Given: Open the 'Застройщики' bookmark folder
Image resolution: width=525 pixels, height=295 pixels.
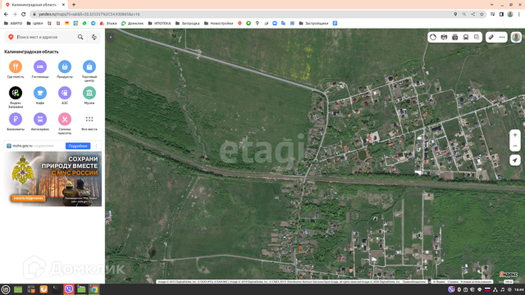Looking at the screenshot, I should [x=314, y=23].
